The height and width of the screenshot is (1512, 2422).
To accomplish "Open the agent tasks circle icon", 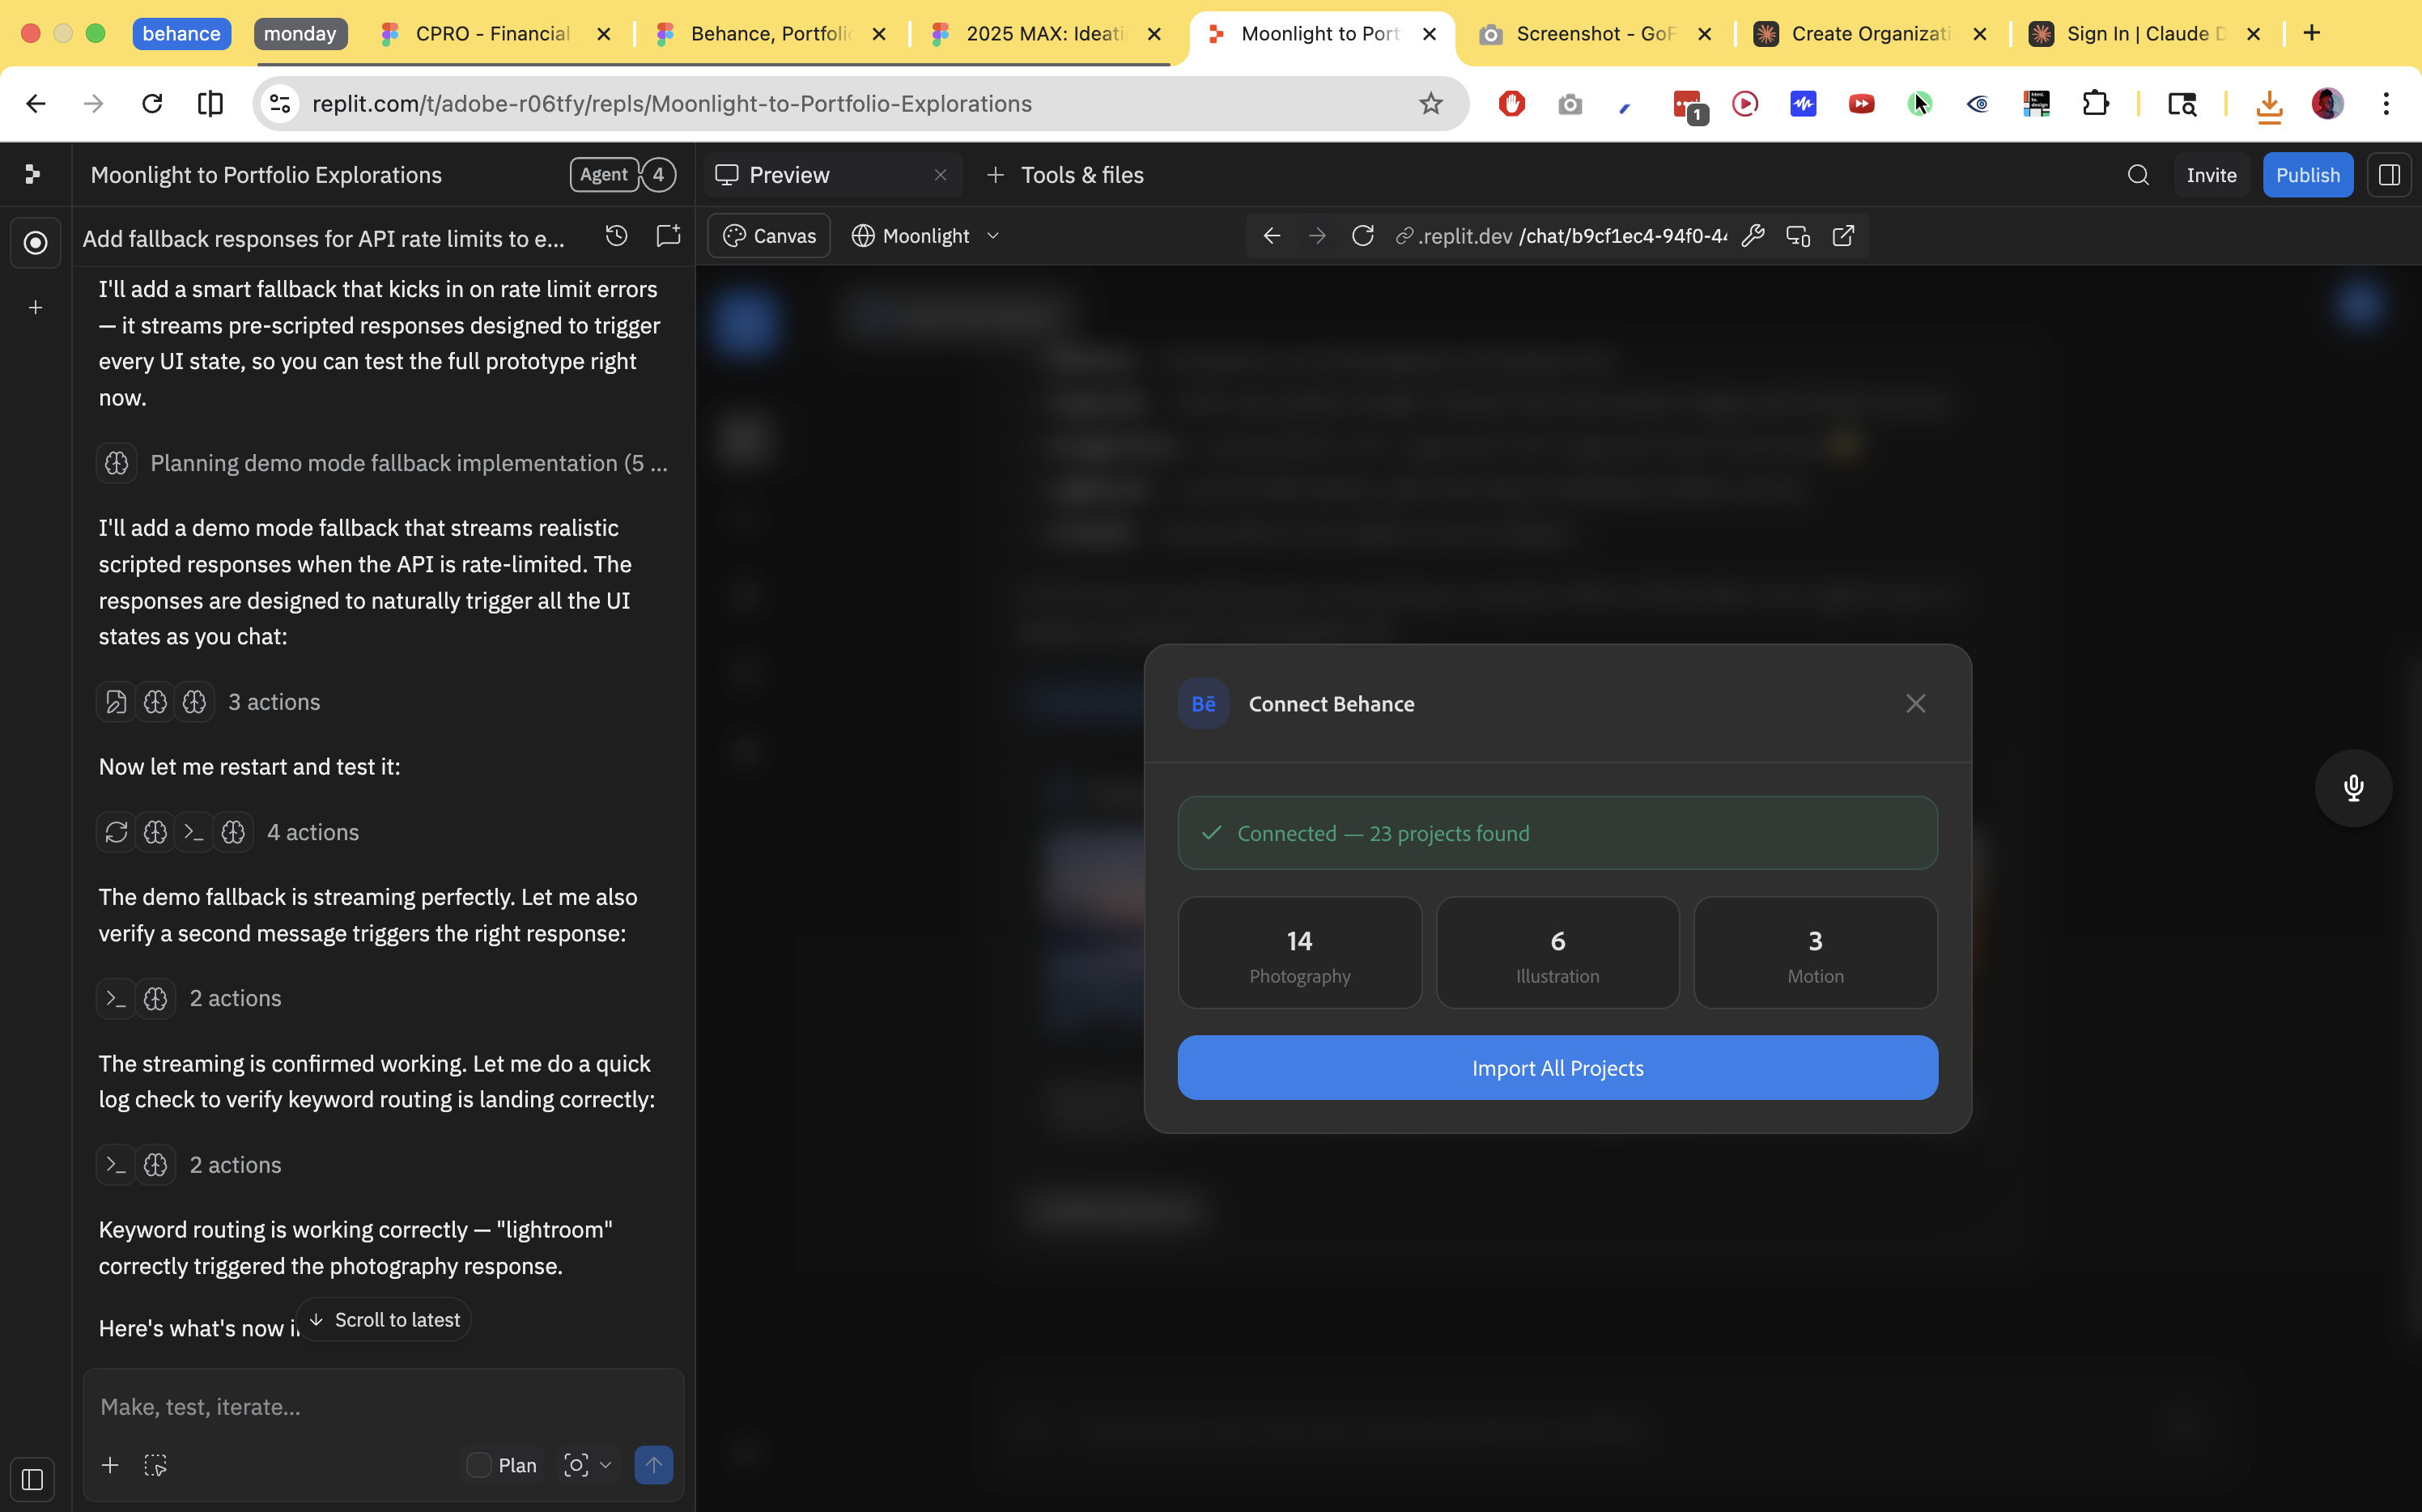I will point(35,242).
